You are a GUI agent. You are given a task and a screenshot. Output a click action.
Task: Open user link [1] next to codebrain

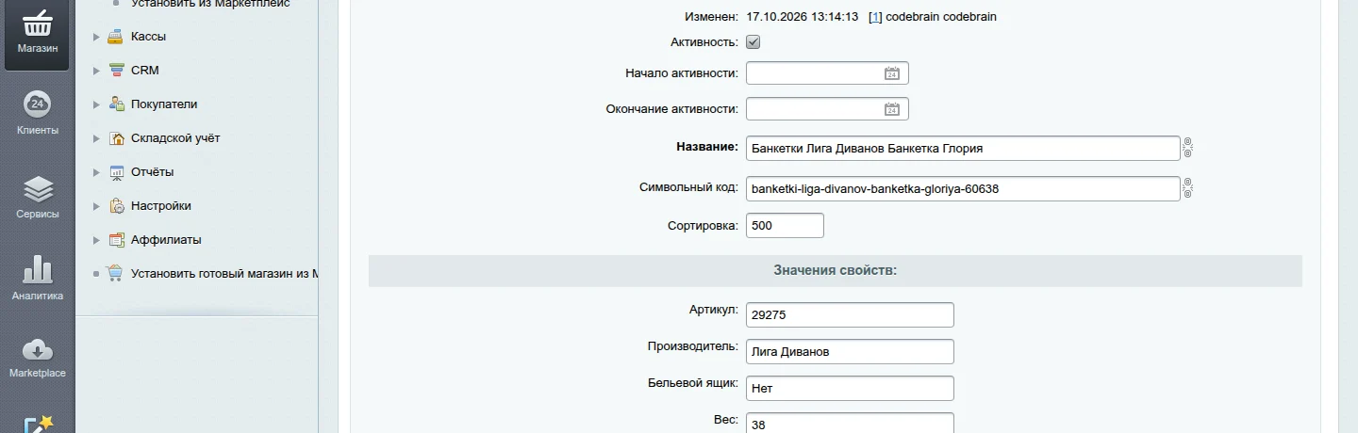(875, 17)
